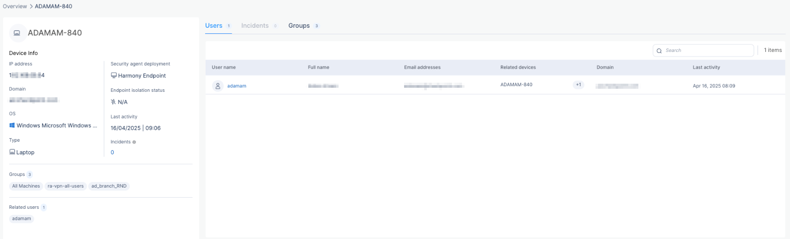Viewport: 790px width, 239px height.
Task: Click the info icon beside Incidents label
Action: pyautogui.click(x=134, y=142)
